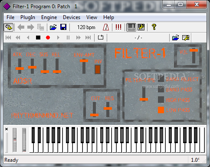Open the Engine menu

[49, 17]
